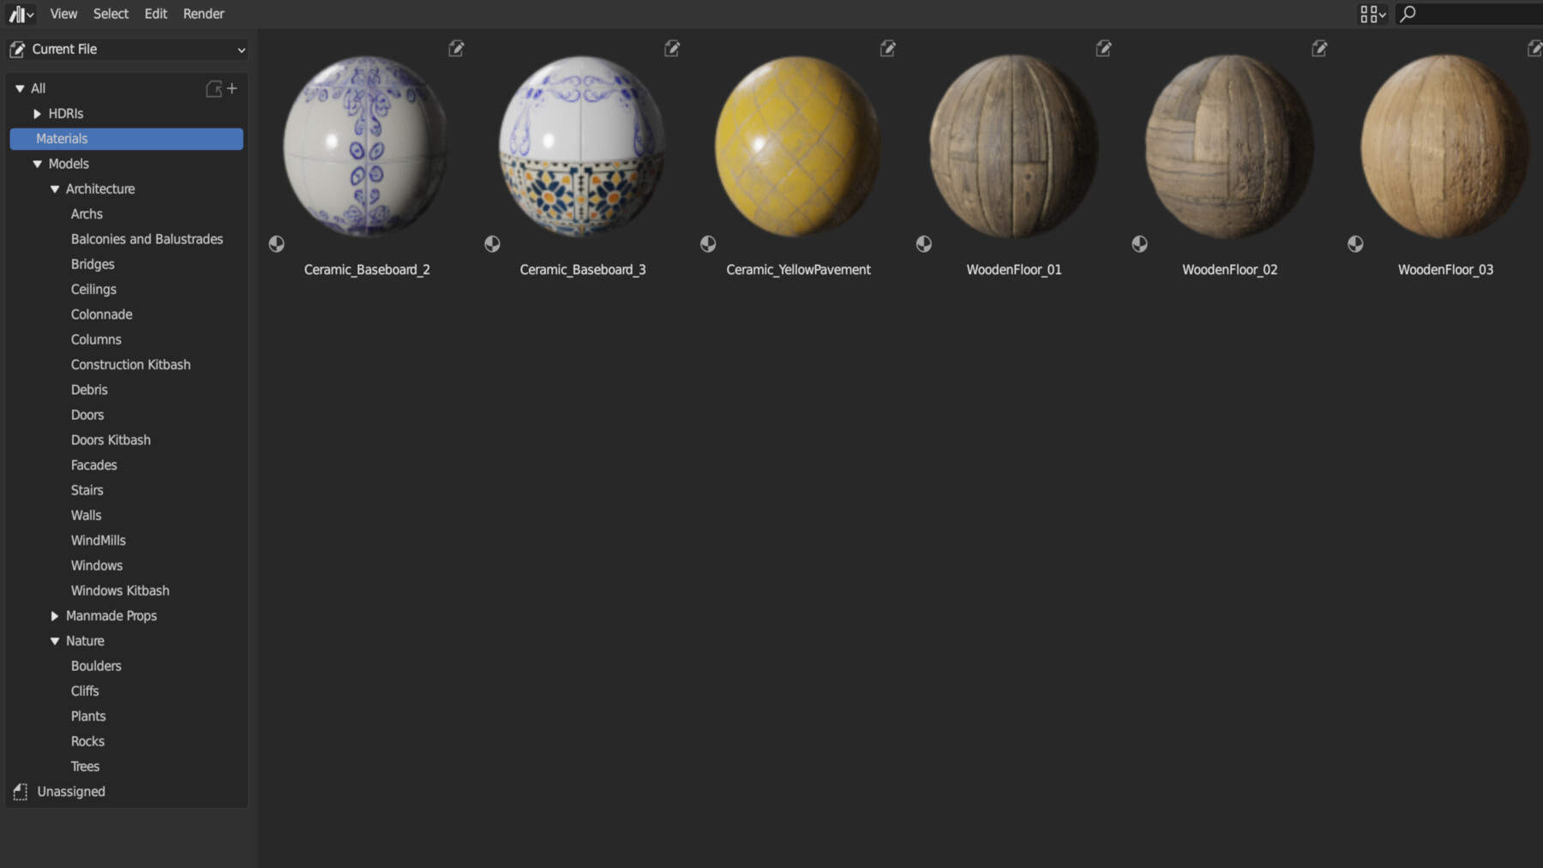1543x868 pixels.
Task: Expand the HDRIs catalog
Action: tap(37, 113)
